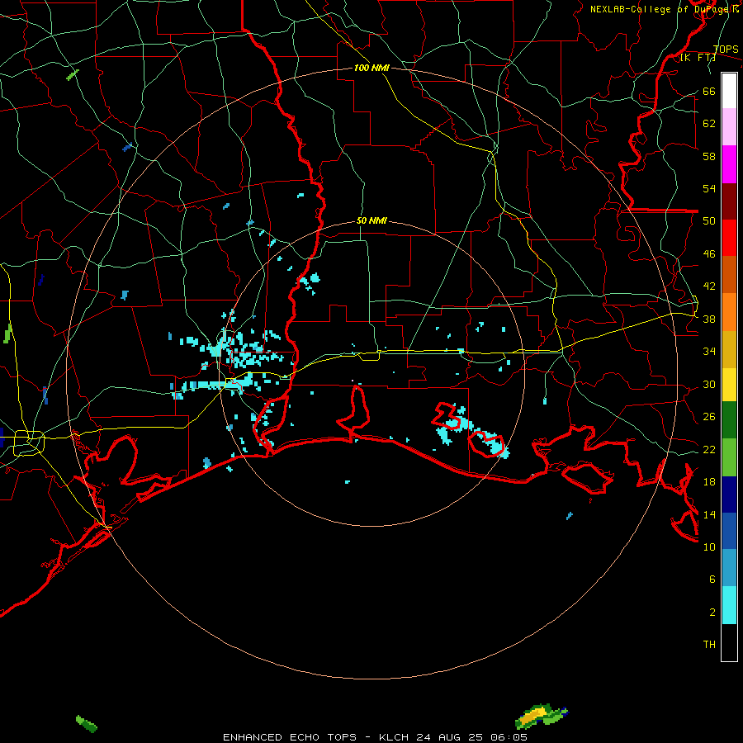Click the "KLCH" station identifier
Viewport: 743px width, 743px height.
point(394,737)
